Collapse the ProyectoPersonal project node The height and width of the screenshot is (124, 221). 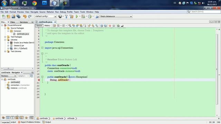coord(2,25)
